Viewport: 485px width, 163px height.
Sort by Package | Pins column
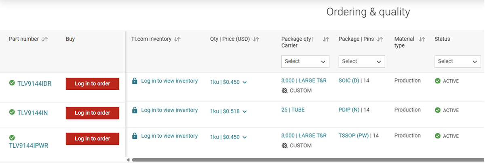pos(380,39)
